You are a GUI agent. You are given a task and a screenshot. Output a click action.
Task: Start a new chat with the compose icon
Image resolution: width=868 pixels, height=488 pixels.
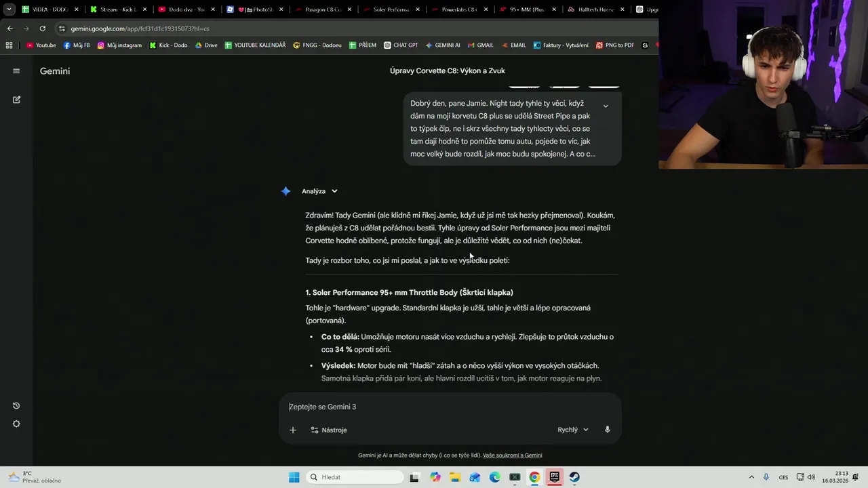coord(16,100)
